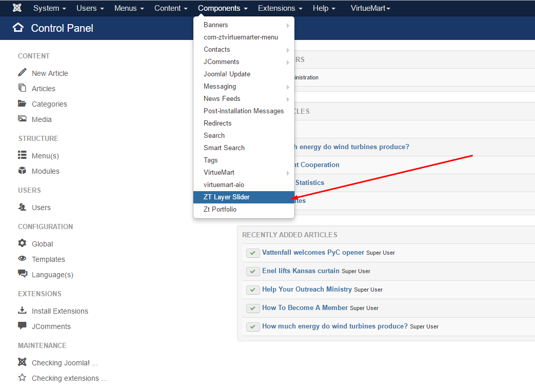Viewport: 535px width, 391px height.
Task: Click the gear icon beside Global
Action: click(22, 243)
